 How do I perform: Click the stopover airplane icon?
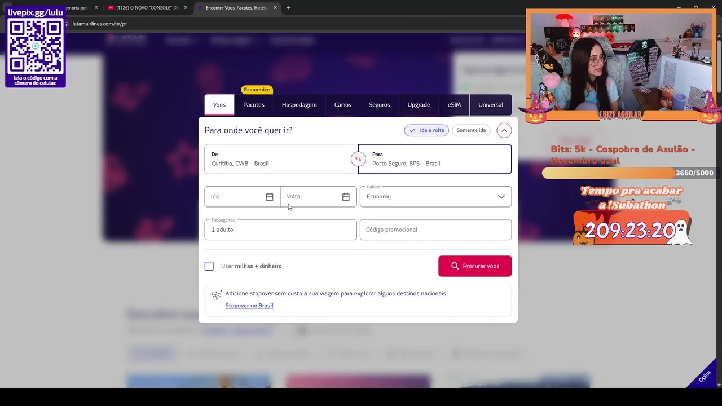tap(217, 295)
